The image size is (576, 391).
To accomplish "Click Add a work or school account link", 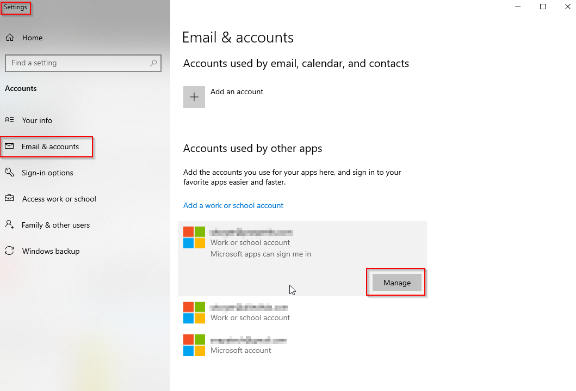I will pyautogui.click(x=233, y=205).
